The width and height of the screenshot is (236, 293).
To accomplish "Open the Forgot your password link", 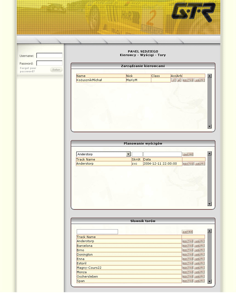I will tap(28, 70).
